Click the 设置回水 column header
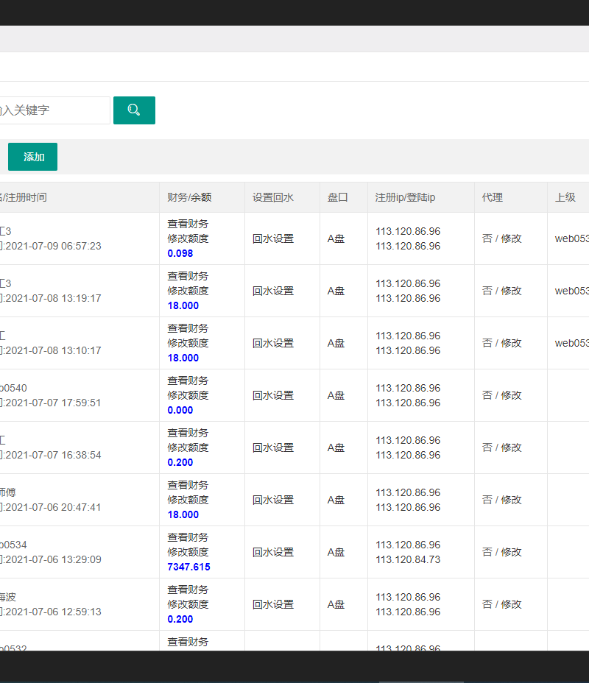The image size is (589, 683). pyautogui.click(x=273, y=197)
